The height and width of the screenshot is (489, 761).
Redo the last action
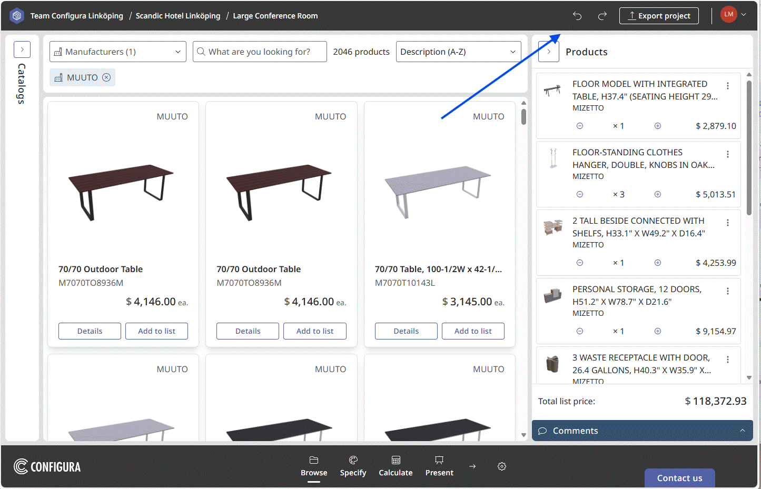pos(602,16)
